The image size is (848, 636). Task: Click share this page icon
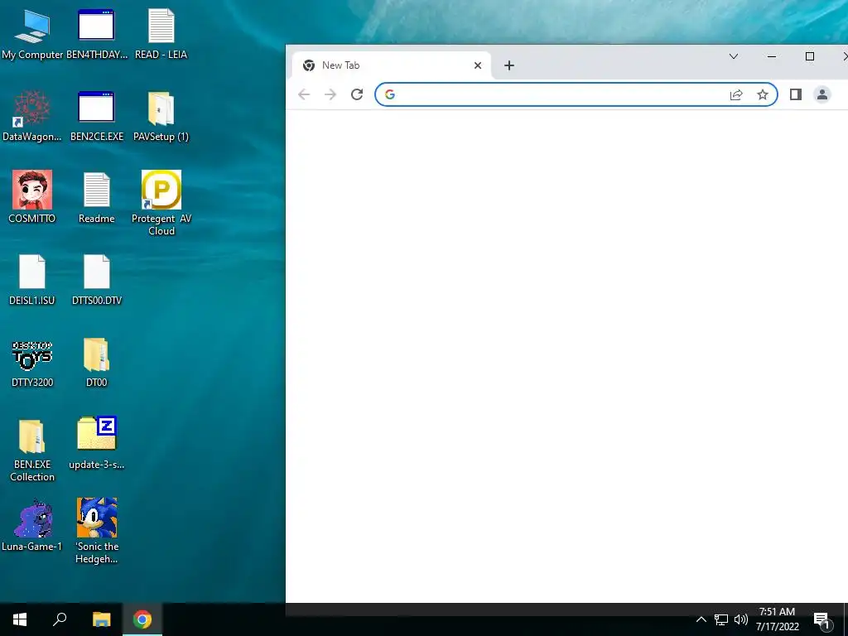[x=736, y=94]
